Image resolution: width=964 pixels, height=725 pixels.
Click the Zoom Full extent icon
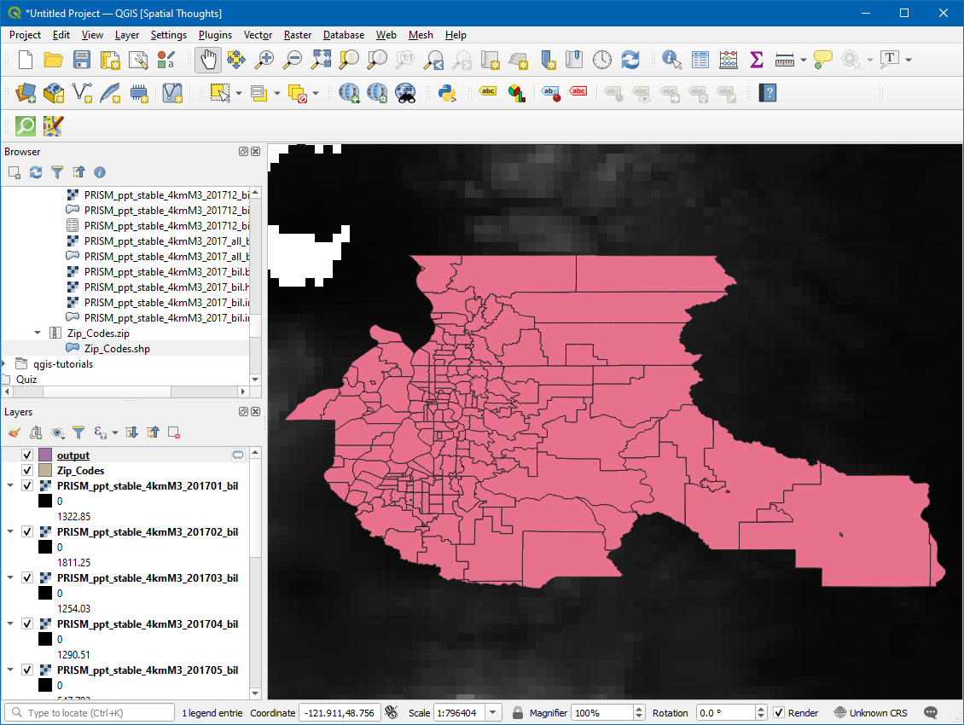[321, 60]
